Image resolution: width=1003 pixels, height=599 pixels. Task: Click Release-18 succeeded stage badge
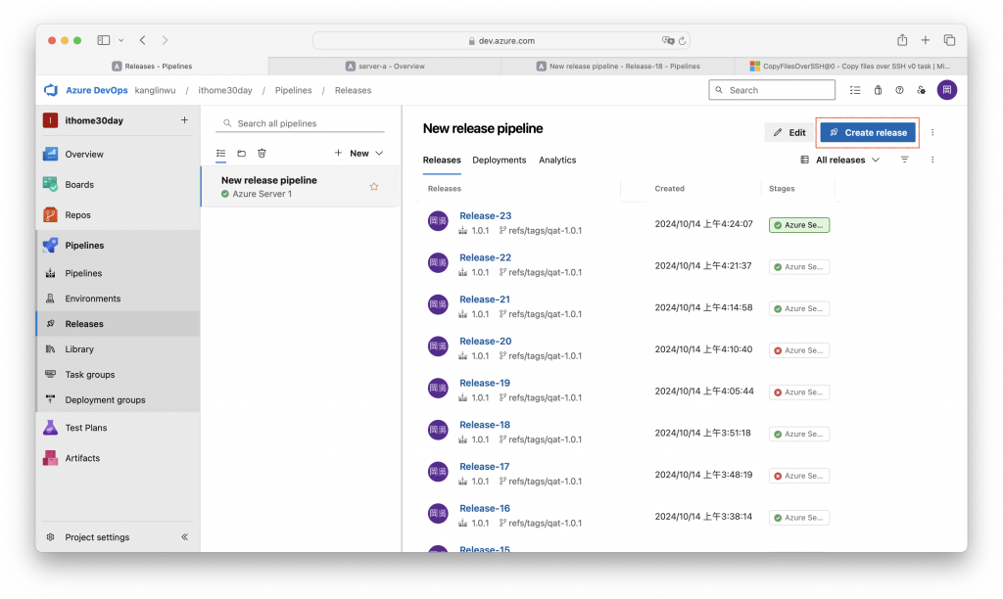[x=799, y=434]
